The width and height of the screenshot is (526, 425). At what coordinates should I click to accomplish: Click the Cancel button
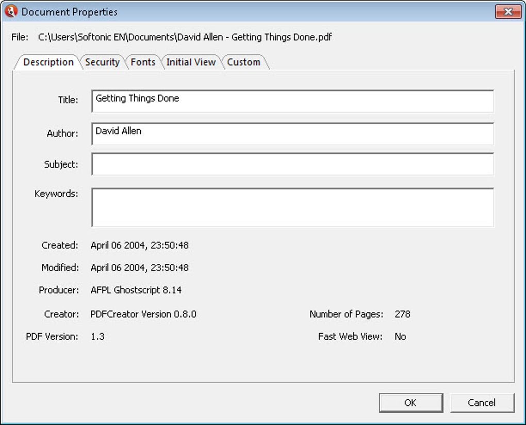482,403
